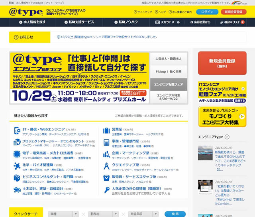The height and width of the screenshot is (217, 255).
Task: Click the red 新規会員登録 header button
Action: click(233, 12)
